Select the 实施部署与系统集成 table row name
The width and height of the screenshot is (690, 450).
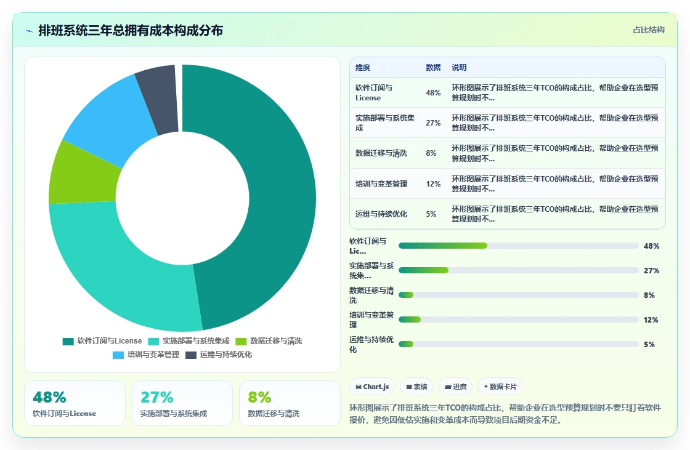pyautogui.click(x=385, y=123)
